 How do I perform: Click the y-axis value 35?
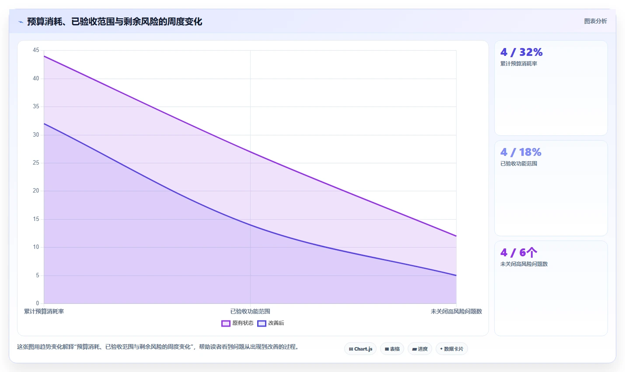pos(36,107)
